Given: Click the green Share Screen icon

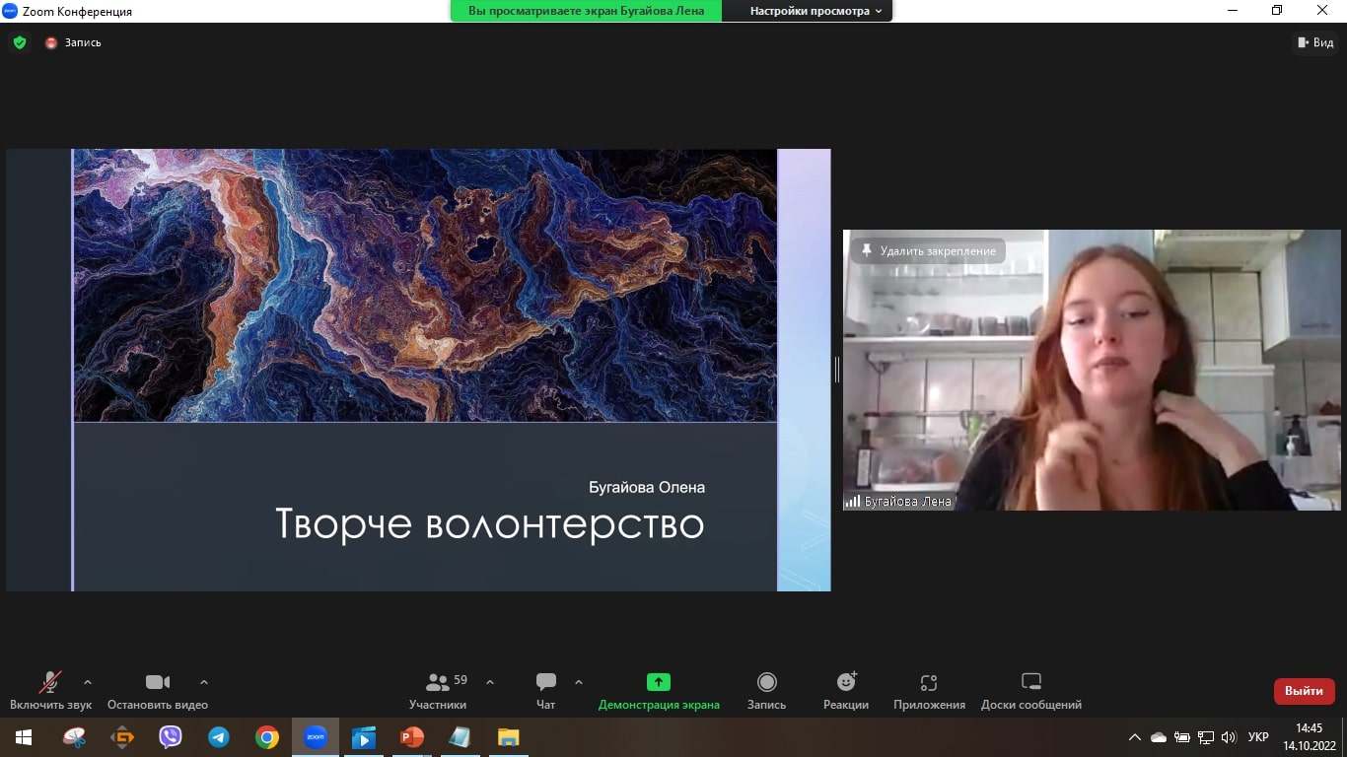Looking at the screenshot, I should [x=658, y=682].
